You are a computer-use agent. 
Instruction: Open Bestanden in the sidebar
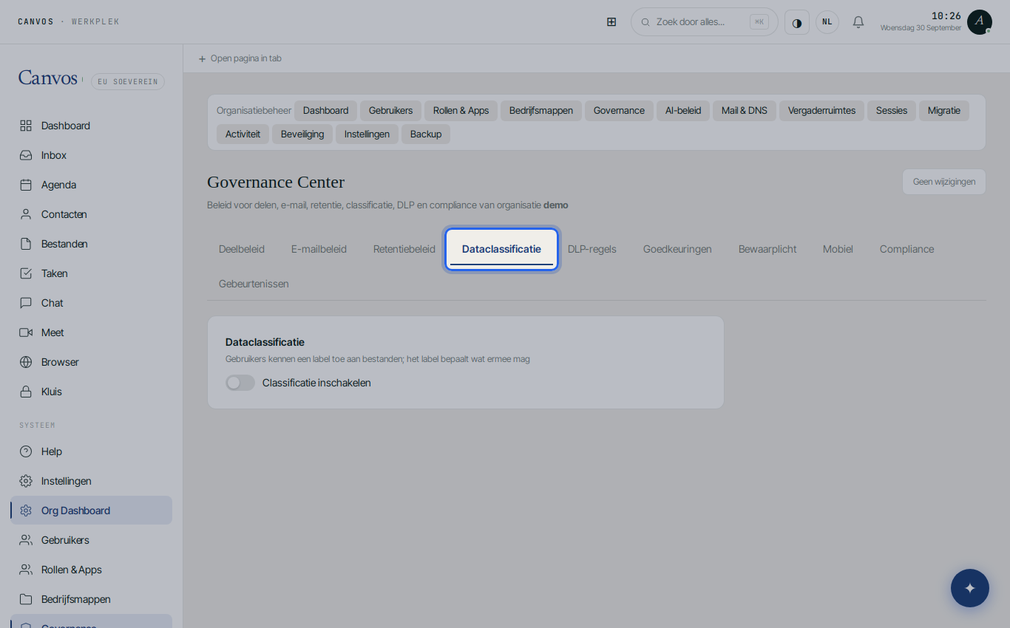[x=91, y=244]
